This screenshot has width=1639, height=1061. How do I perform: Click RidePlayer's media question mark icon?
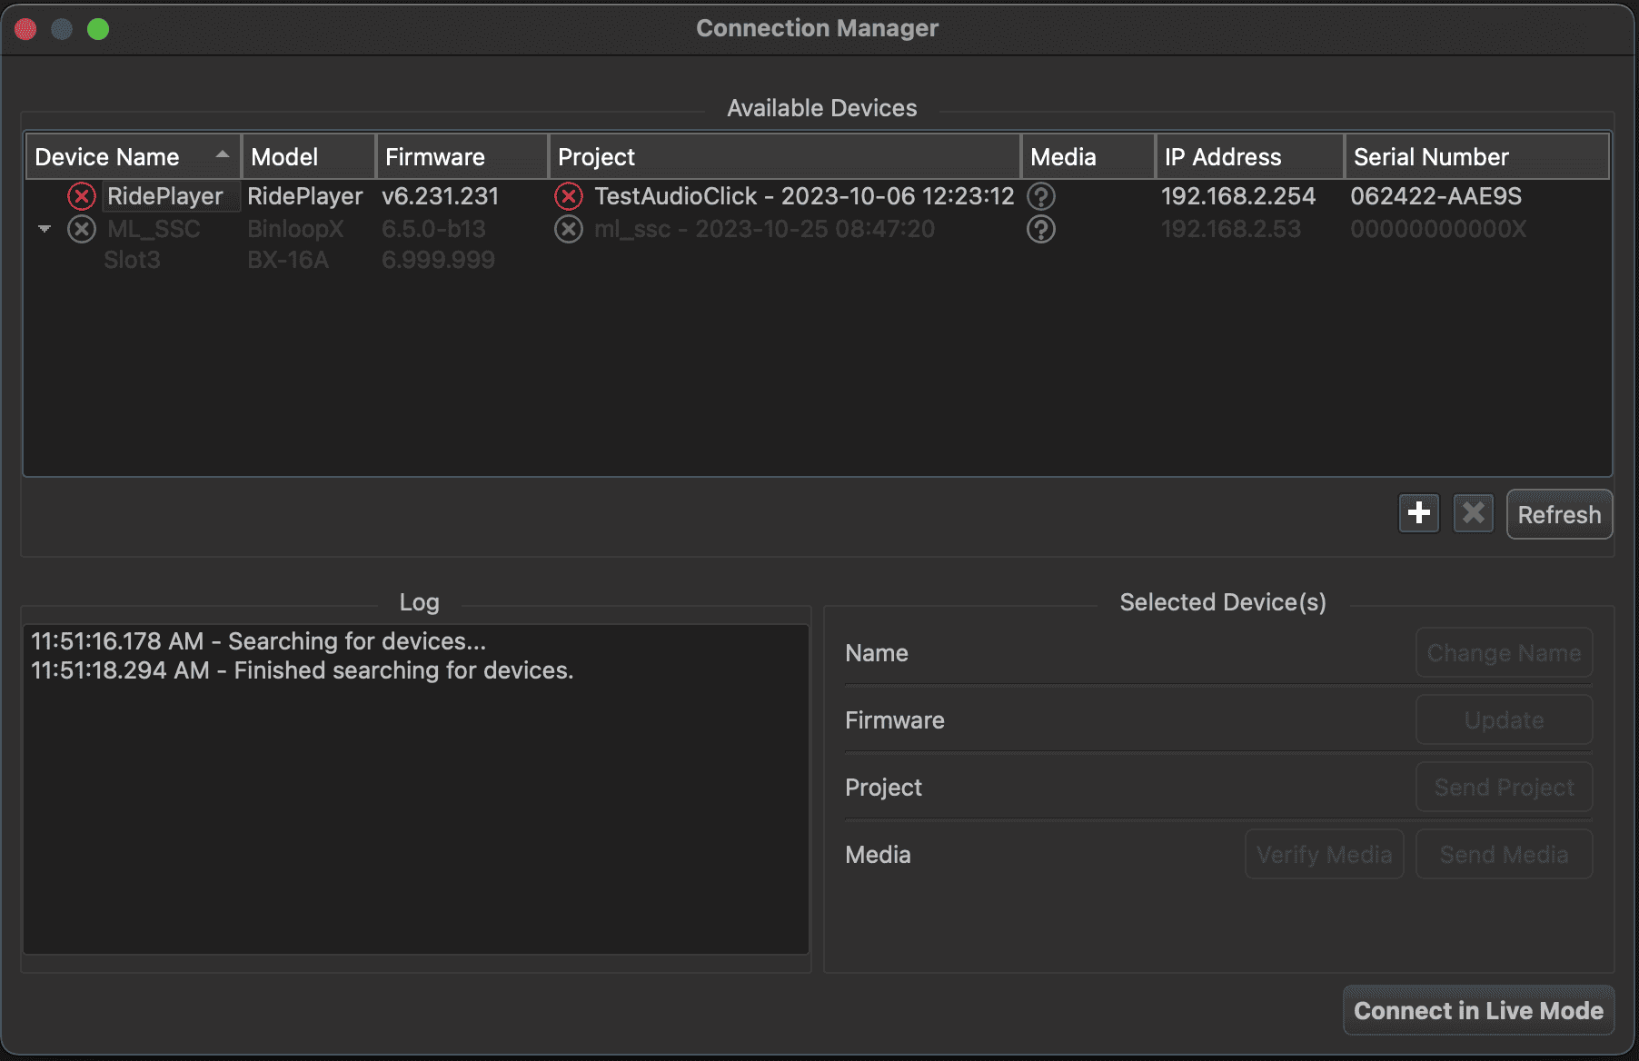tap(1041, 196)
